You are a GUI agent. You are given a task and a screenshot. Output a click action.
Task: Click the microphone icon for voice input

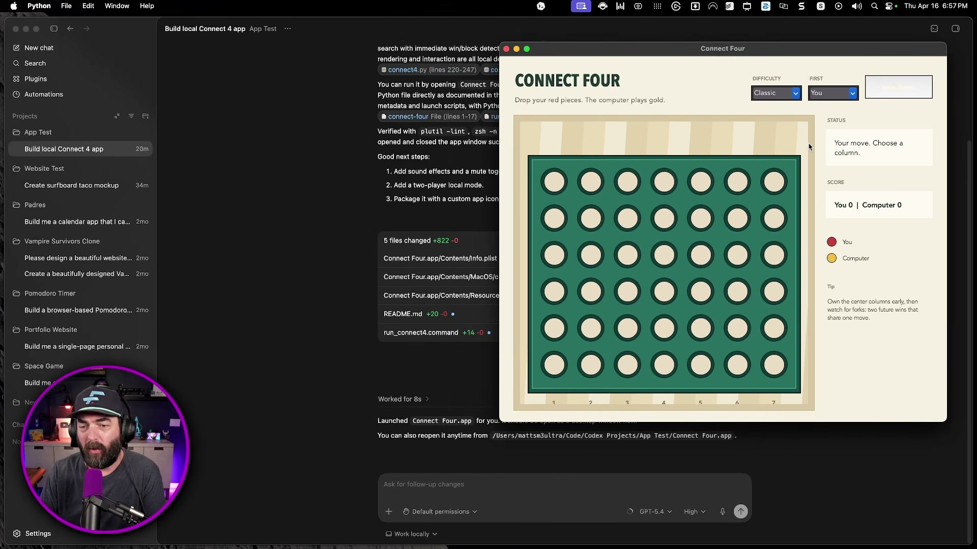722,511
